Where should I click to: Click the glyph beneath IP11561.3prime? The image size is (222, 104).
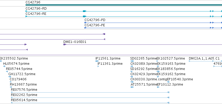coord(97,61)
